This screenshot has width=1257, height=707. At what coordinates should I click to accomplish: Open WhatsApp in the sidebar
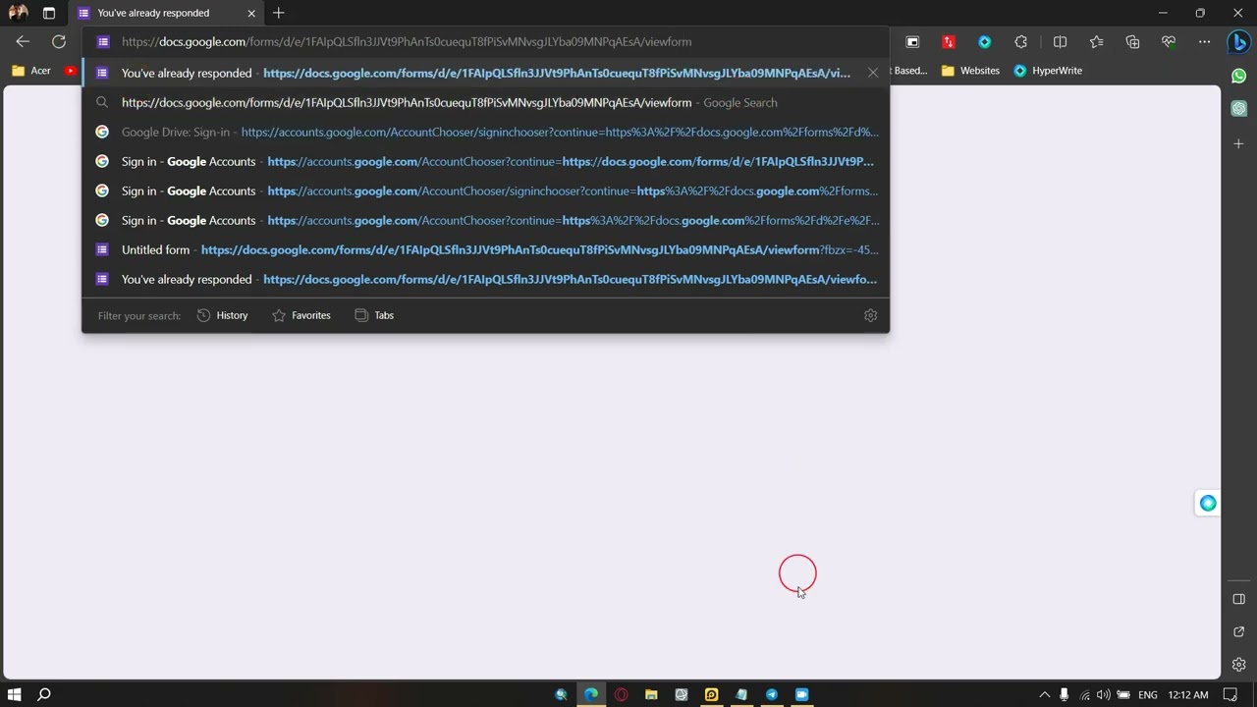click(x=1239, y=76)
